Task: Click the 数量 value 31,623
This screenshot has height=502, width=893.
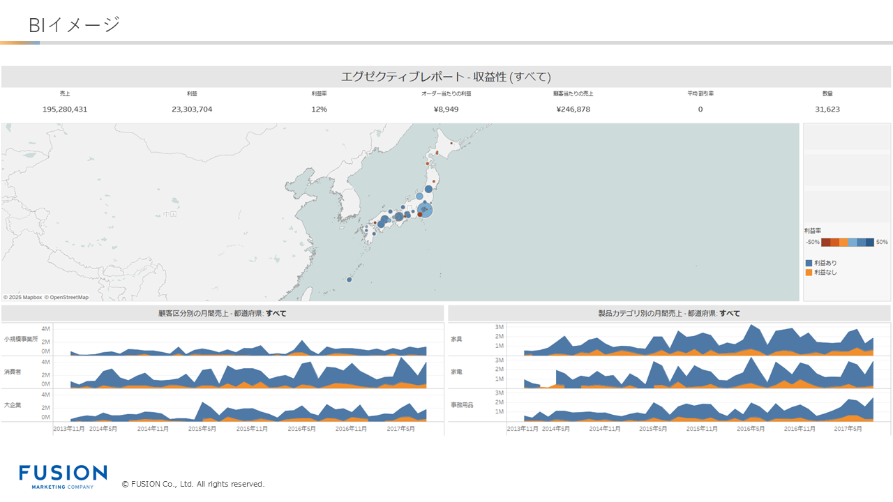Action: tap(827, 109)
